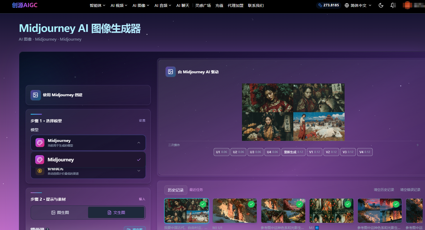The width and height of the screenshot is (425, 230).
Task: Click the checkmark on the selected Midjourney option
Action: (x=139, y=160)
